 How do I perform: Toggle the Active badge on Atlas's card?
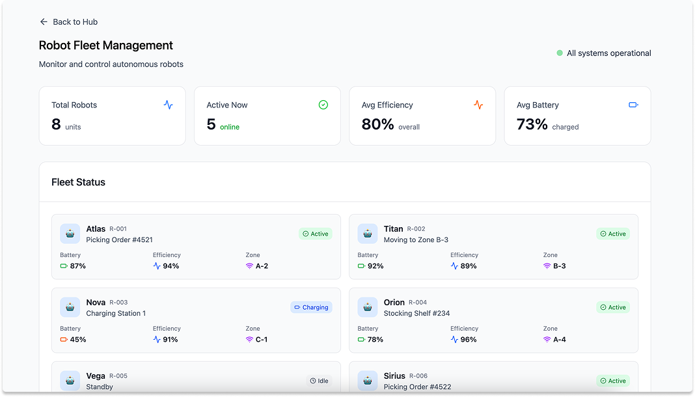click(316, 234)
